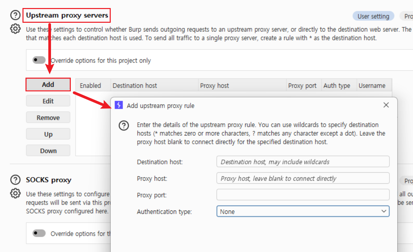Click the Add button for upstream proxy rules
This screenshot has height=252, width=413.
[48, 85]
